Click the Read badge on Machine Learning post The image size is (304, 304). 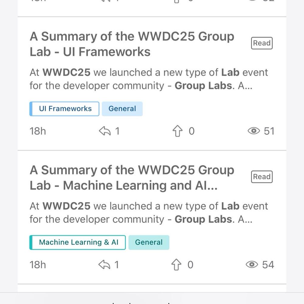262,177
